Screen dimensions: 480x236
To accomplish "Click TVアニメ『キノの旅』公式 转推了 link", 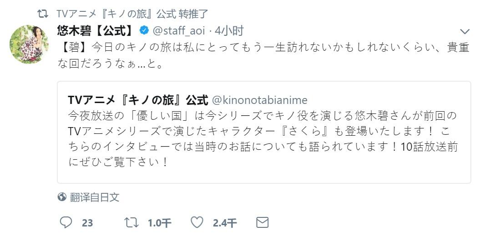I will (132, 14).
